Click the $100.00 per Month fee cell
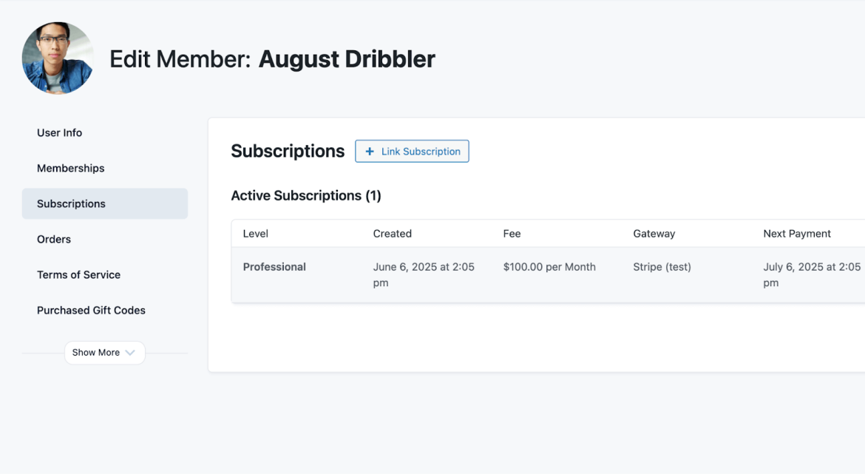 click(549, 267)
